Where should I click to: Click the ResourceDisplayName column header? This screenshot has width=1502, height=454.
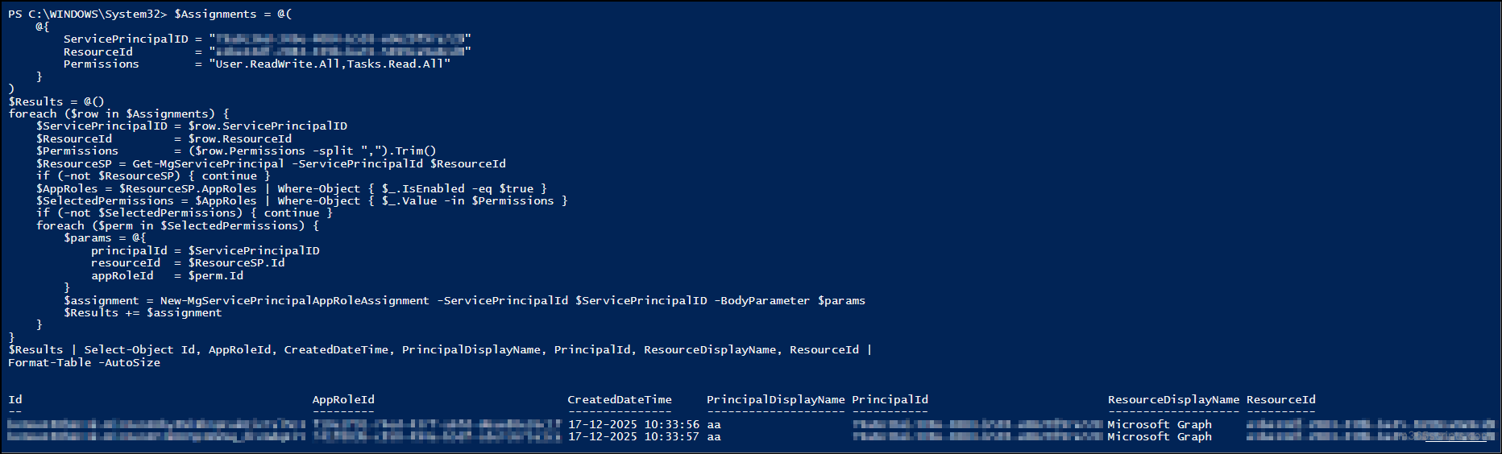pyautogui.click(x=1173, y=400)
